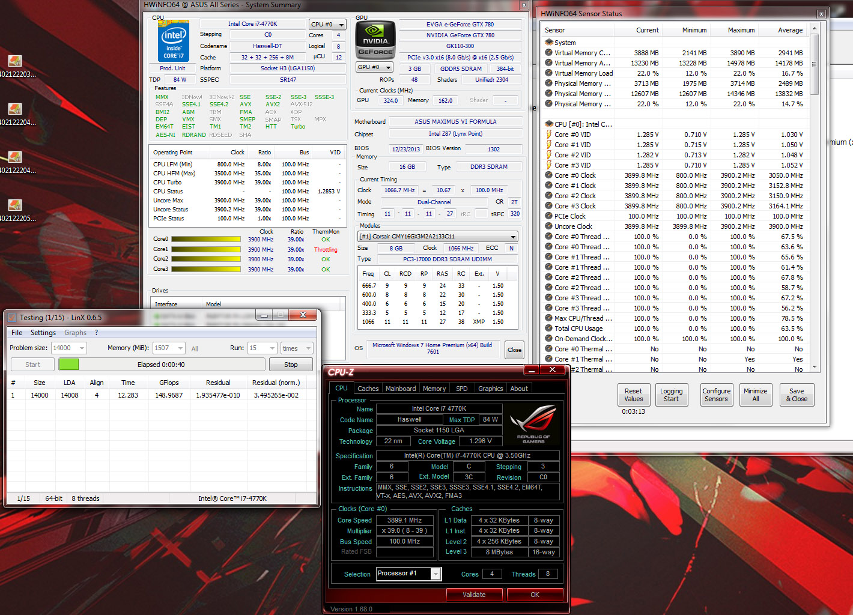
Task: Click the Core0 clock bar in HWiNFO summary
Action: [207, 239]
